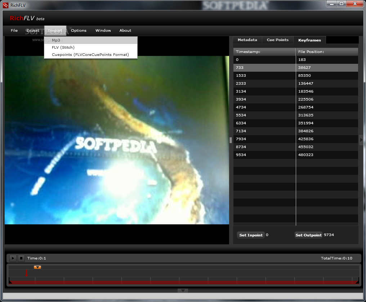Select keyframe row with timestamp 0

[296, 59]
